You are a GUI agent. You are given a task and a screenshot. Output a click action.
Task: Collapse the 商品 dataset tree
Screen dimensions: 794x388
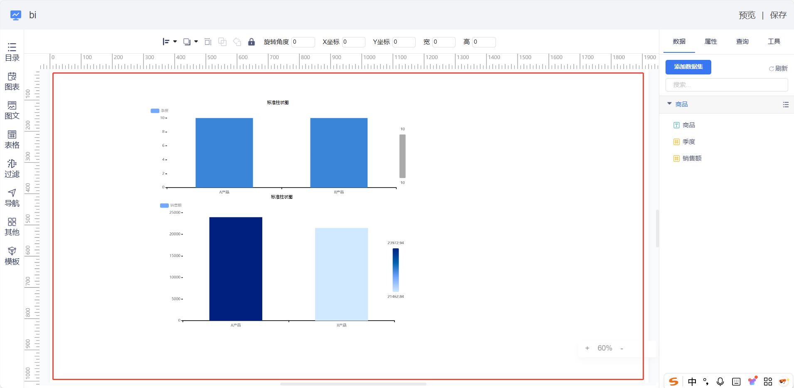click(x=669, y=104)
